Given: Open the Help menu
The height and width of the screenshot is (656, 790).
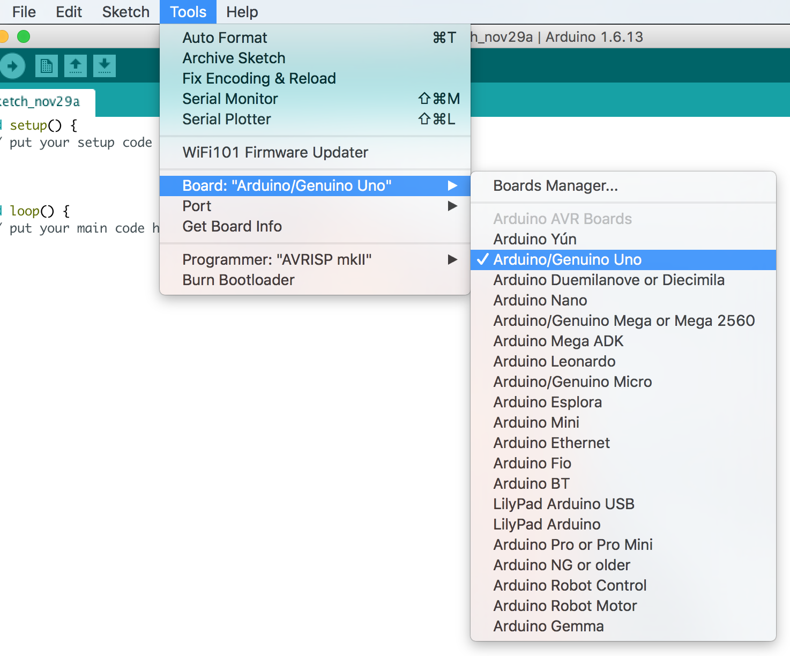Looking at the screenshot, I should [242, 12].
